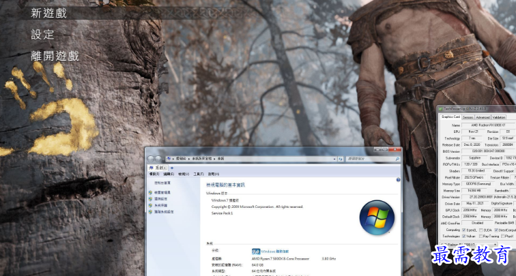The image size is (516, 276).
Task: Click the refresh button beside the address bar
Action: tap(341, 159)
